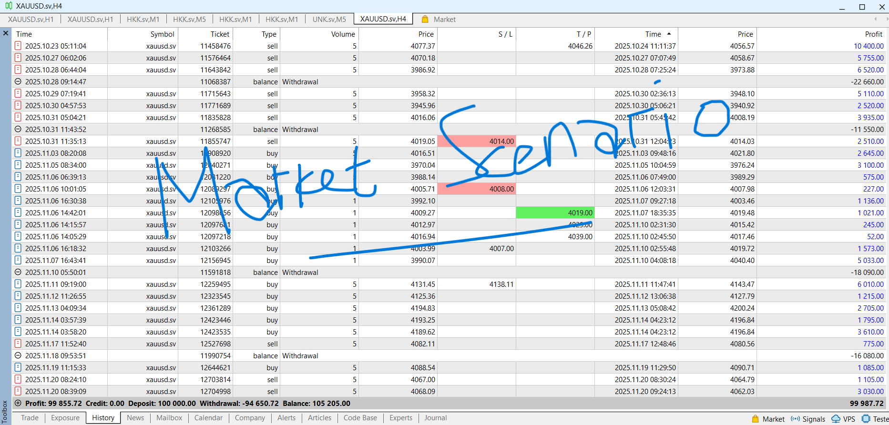Click the balance icon for withdrawal 11990754

click(x=18, y=355)
